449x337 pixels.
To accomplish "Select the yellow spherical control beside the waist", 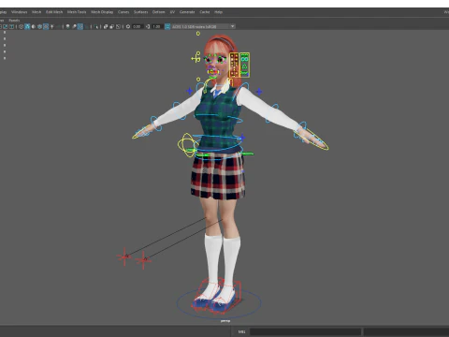I will click(x=187, y=145).
